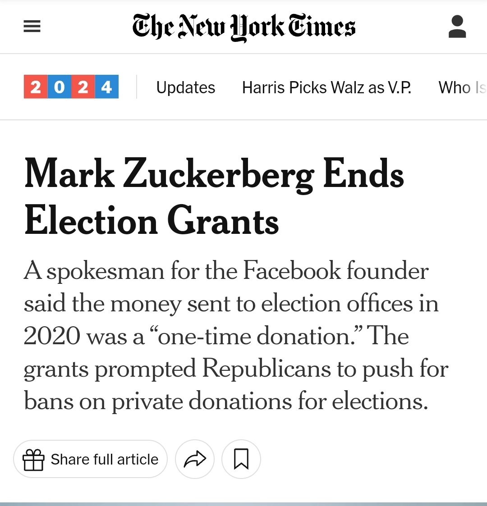This screenshot has width=487, height=506.
Task: Click the word "Republicans" in the summary
Action: coord(266,369)
